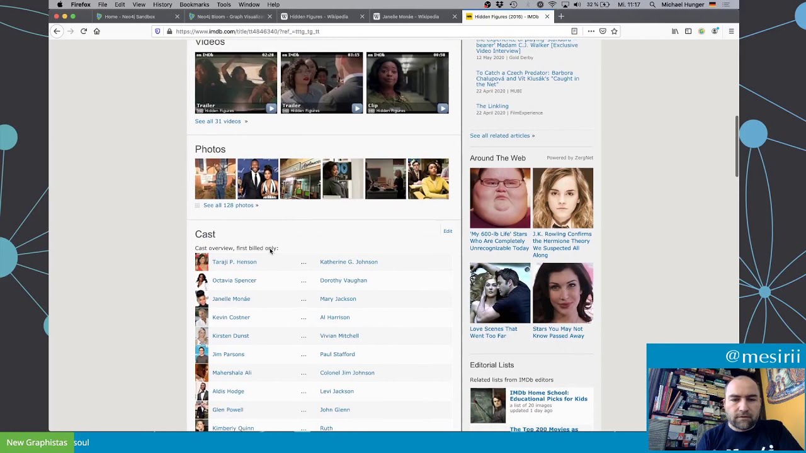Switch to Neo4j Bloom tab

coord(230,16)
